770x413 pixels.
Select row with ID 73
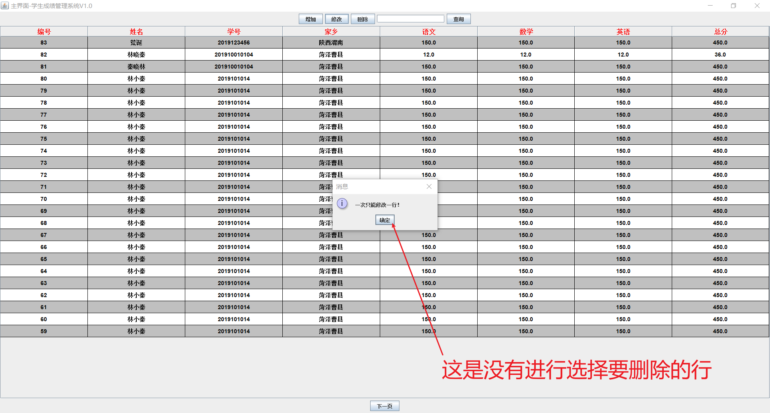coord(385,163)
